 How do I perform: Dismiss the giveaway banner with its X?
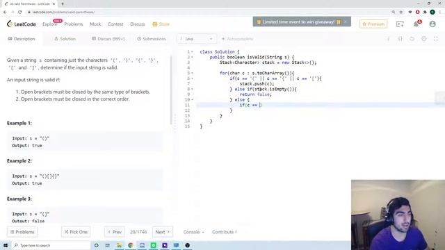tap(346, 22)
